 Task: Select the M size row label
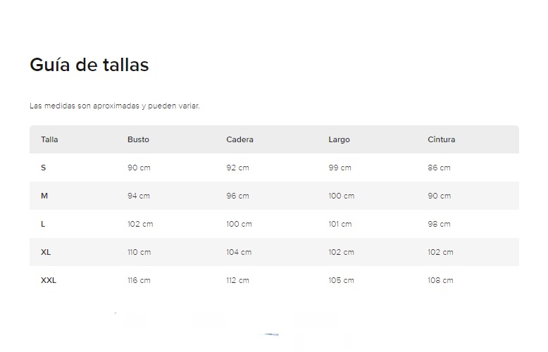click(x=44, y=196)
